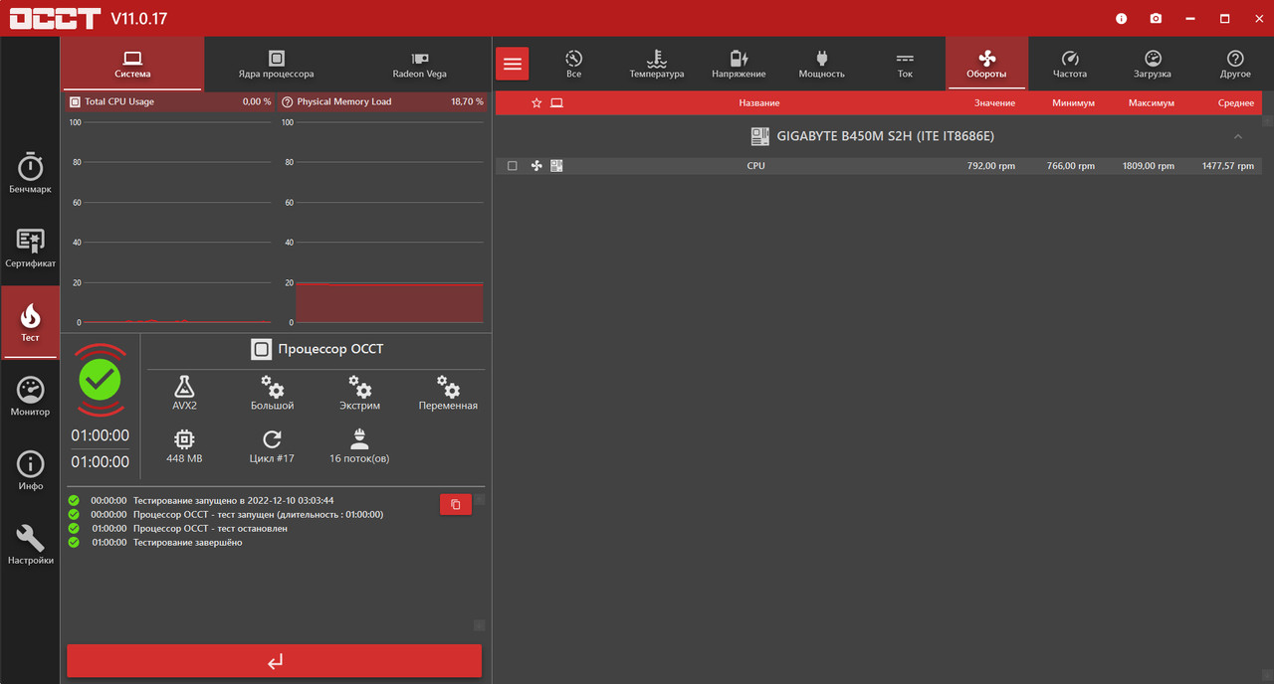This screenshot has width=1274, height=684.
Task: Select log entry Тестирование завершёно
Action: [x=188, y=543]
